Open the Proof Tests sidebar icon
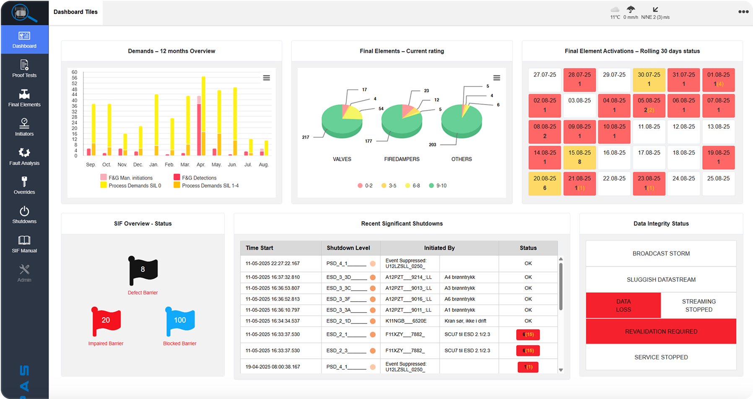 point(24,65)
